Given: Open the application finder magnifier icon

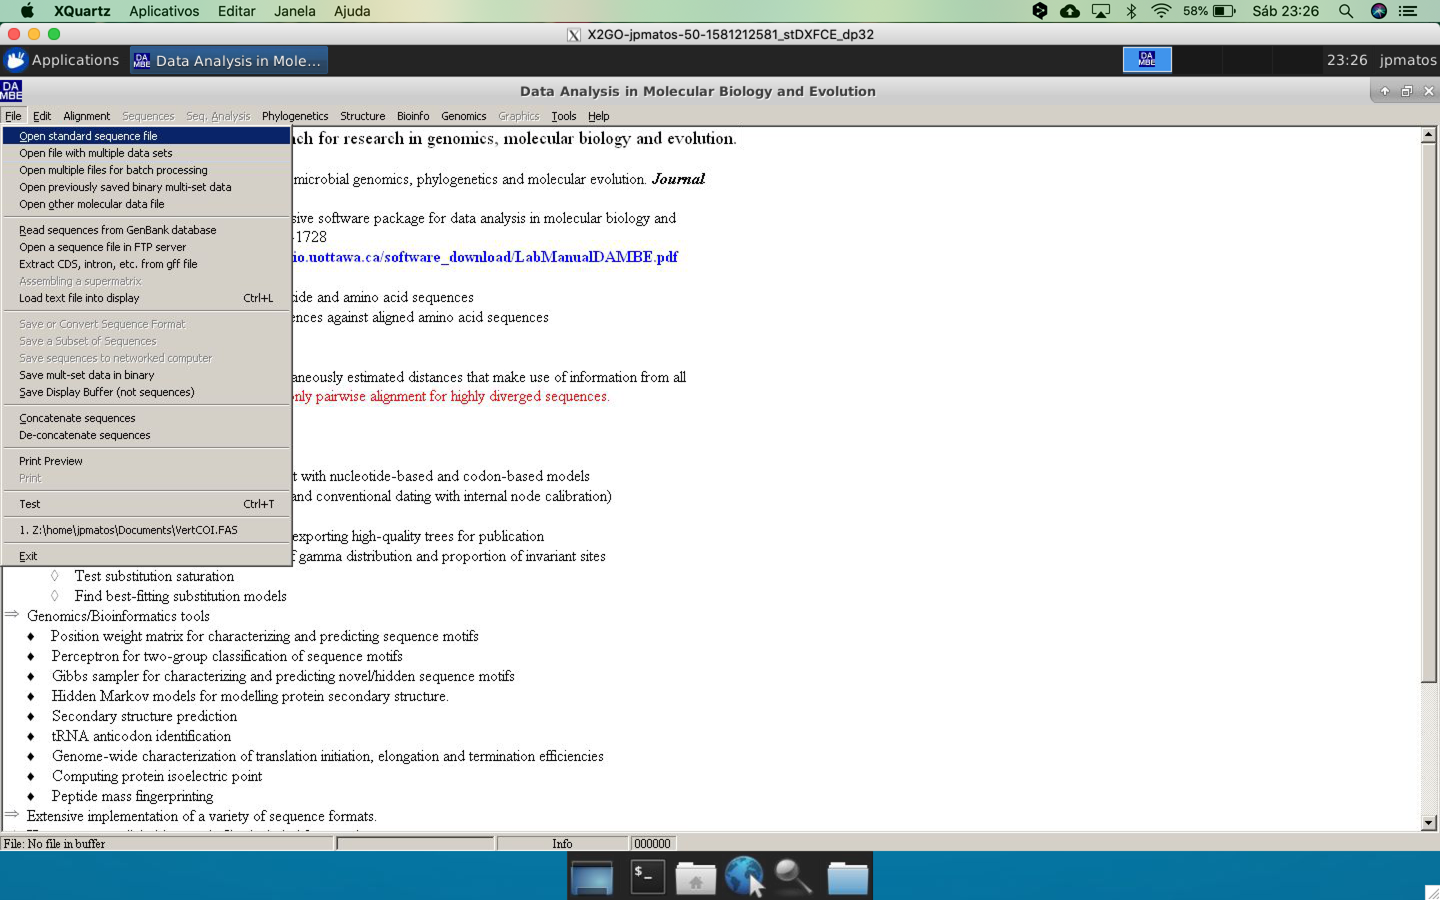Looking at the screenshot, I should pos(792,875).
